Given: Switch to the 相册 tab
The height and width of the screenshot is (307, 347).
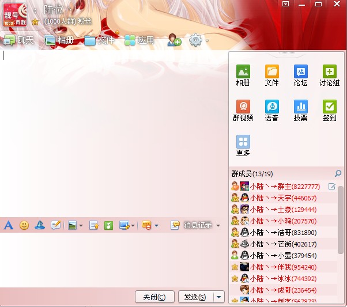Looking at the screenshot, I should (x=59, y=40).
